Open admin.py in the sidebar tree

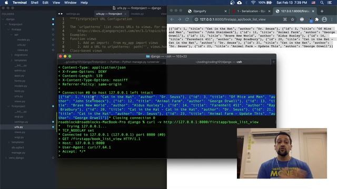click(20, 70)
